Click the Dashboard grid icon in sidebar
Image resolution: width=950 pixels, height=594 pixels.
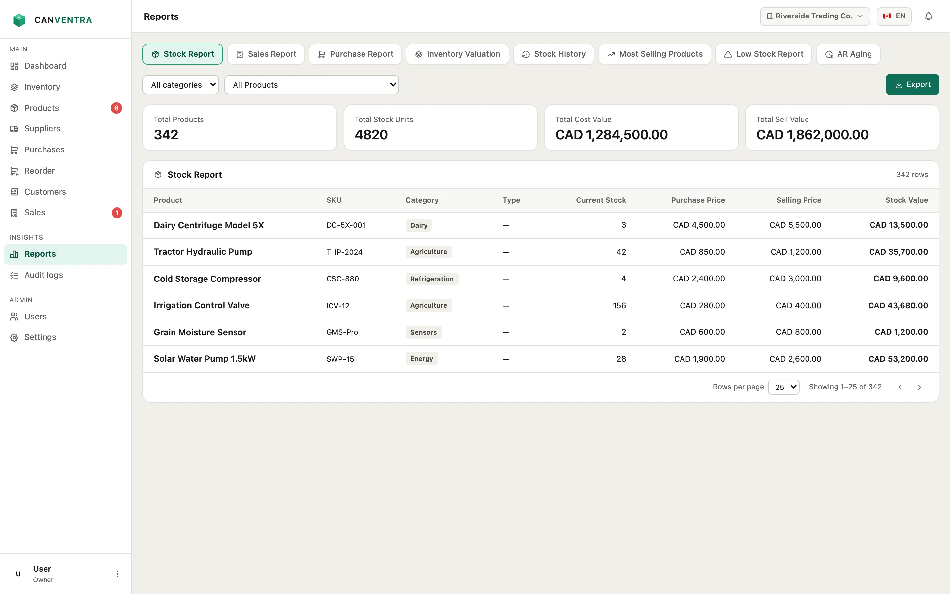(x=14, y=66)
